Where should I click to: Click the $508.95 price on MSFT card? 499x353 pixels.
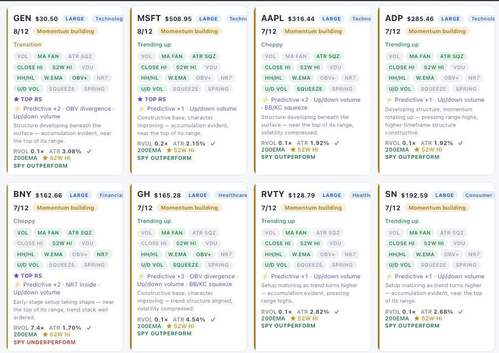tap(178, 19)
